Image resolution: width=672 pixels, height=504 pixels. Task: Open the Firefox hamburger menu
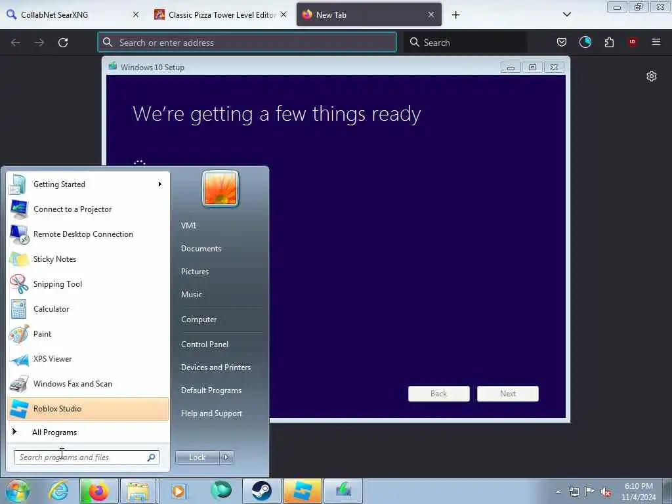click(x=656, y=42)
